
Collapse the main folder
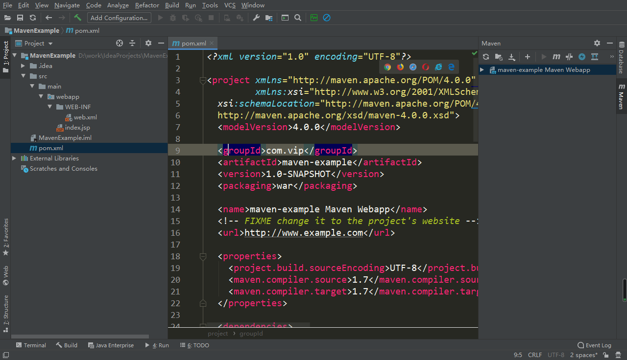[x=32, y=86]
